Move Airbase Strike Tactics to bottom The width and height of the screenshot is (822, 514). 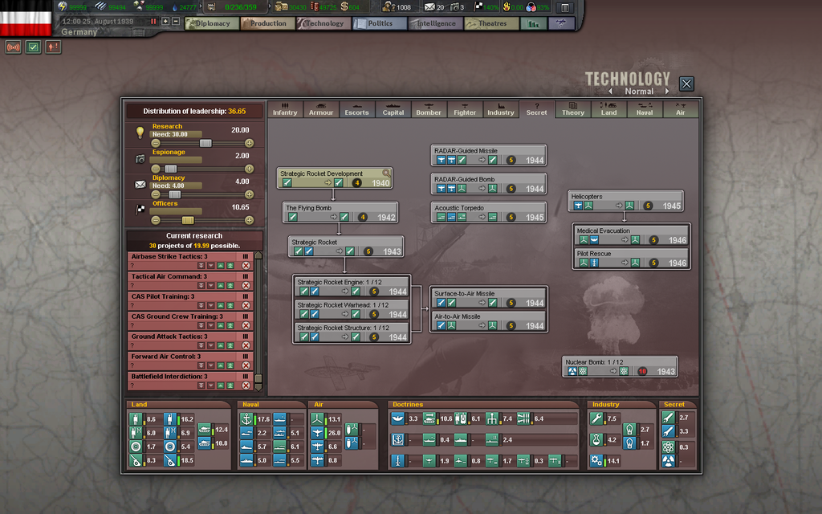coord(201,266)
